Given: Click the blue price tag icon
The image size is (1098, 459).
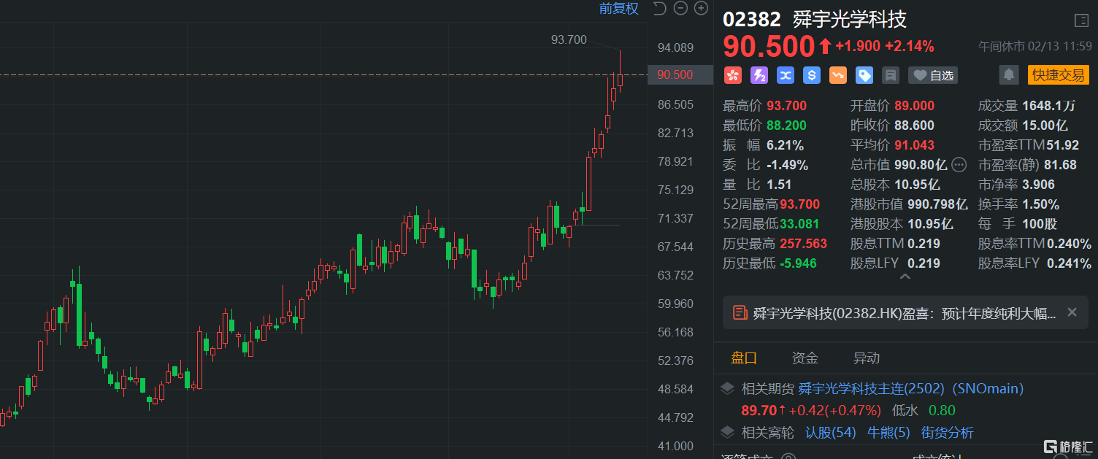Looking at the screenshot, I should (x=864, y=75).
